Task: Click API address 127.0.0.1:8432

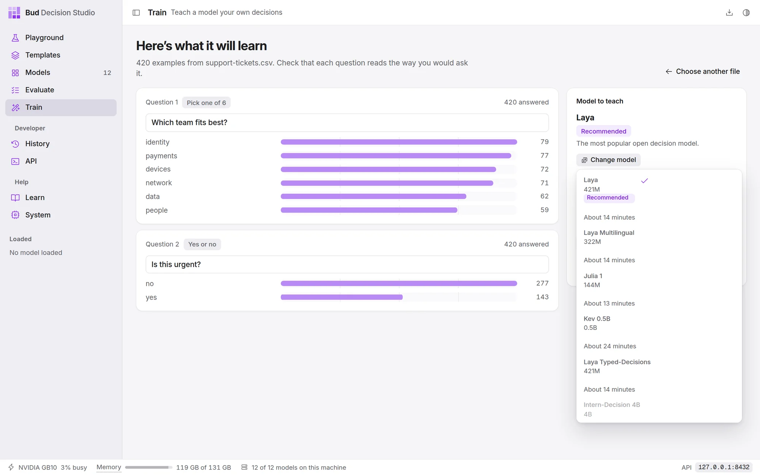Action: [724, 467]
